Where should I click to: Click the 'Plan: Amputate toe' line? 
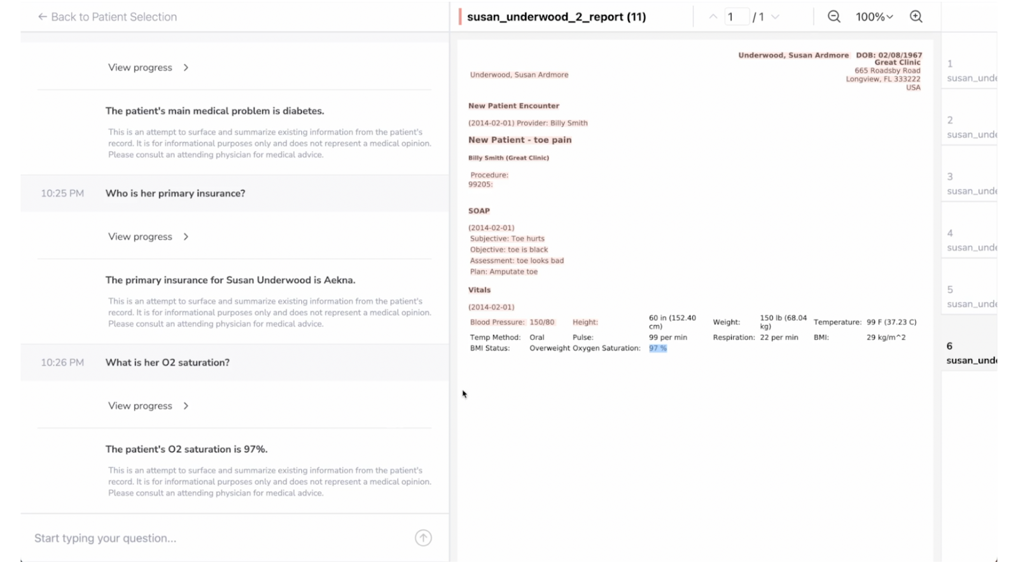click(x=504, y=271)
